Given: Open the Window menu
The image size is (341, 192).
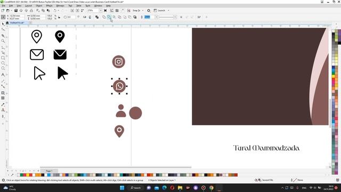Looking at the screenshot, I should click(x=98, y=6).
